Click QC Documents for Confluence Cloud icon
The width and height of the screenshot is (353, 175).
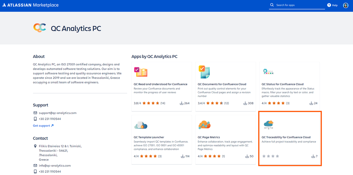tap(204, 72)
